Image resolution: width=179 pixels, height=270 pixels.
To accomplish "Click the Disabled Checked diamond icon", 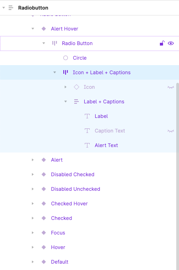I will click(x=44, y=174).
